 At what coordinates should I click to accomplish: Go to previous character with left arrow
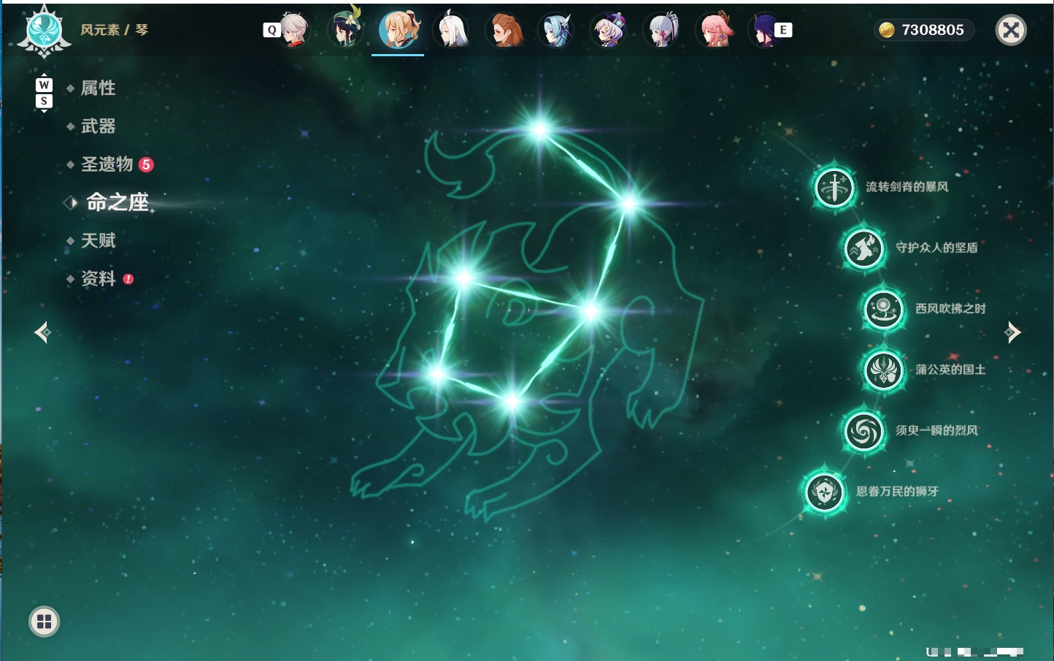[x=42, y=332]
